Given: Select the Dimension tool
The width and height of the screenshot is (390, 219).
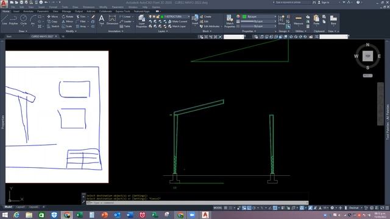Looking at the screenshot, I should [x=112, y=20].
